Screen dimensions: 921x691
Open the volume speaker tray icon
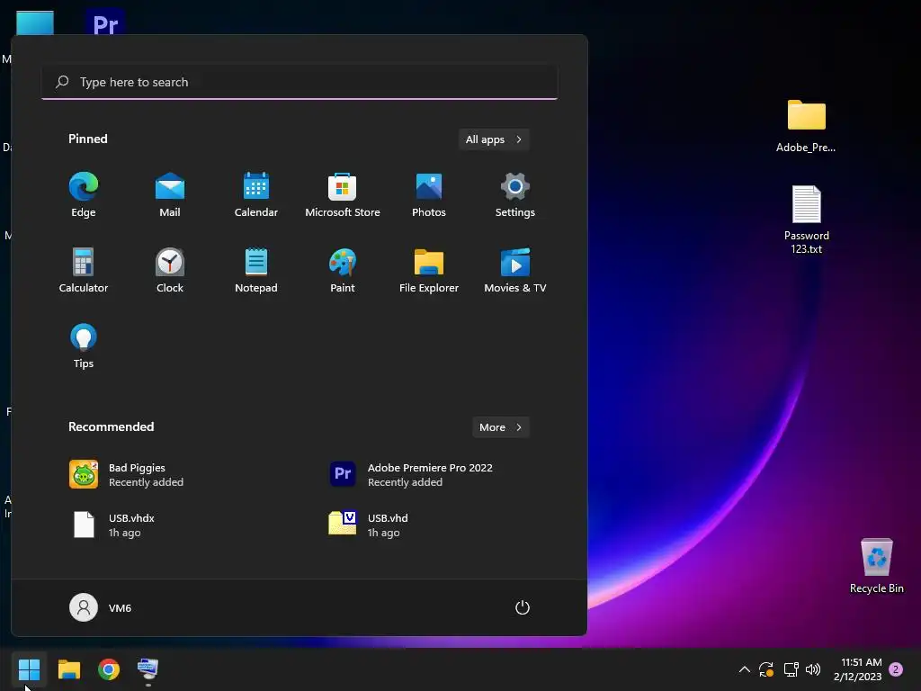pyautogui.click(x=813, y=669)
